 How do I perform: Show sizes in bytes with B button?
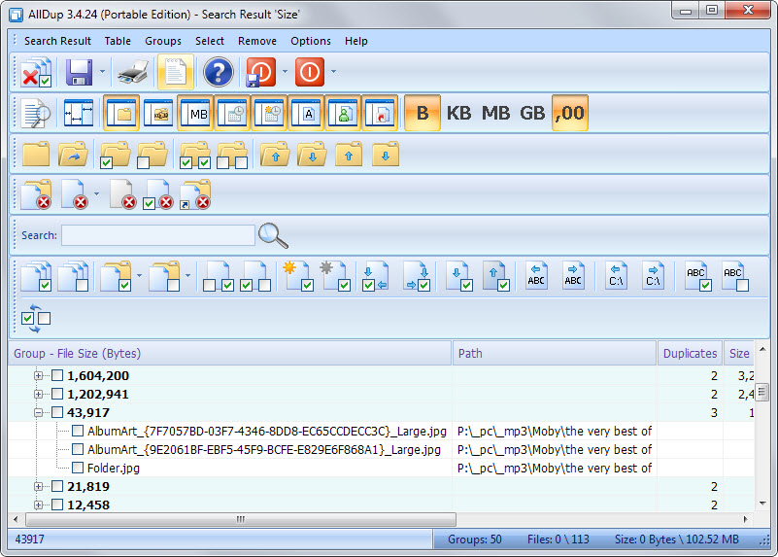423,113
